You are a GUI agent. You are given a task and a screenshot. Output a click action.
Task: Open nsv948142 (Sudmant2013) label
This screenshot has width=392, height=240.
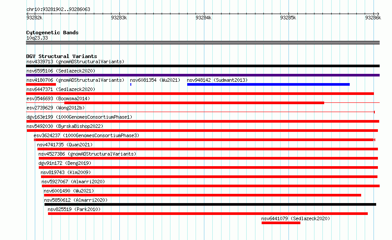(x=217, y=80)
